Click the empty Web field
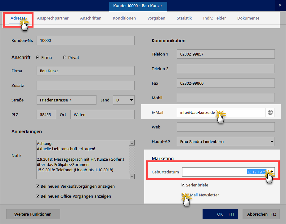 [226, 127]
